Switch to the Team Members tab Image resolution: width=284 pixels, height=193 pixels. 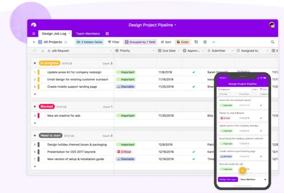(x=87, y=34)
